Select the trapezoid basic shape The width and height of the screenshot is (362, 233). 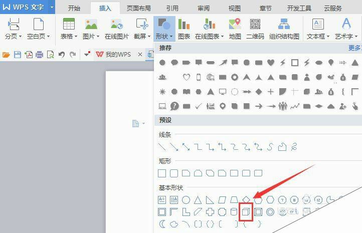tap(234, 200)
